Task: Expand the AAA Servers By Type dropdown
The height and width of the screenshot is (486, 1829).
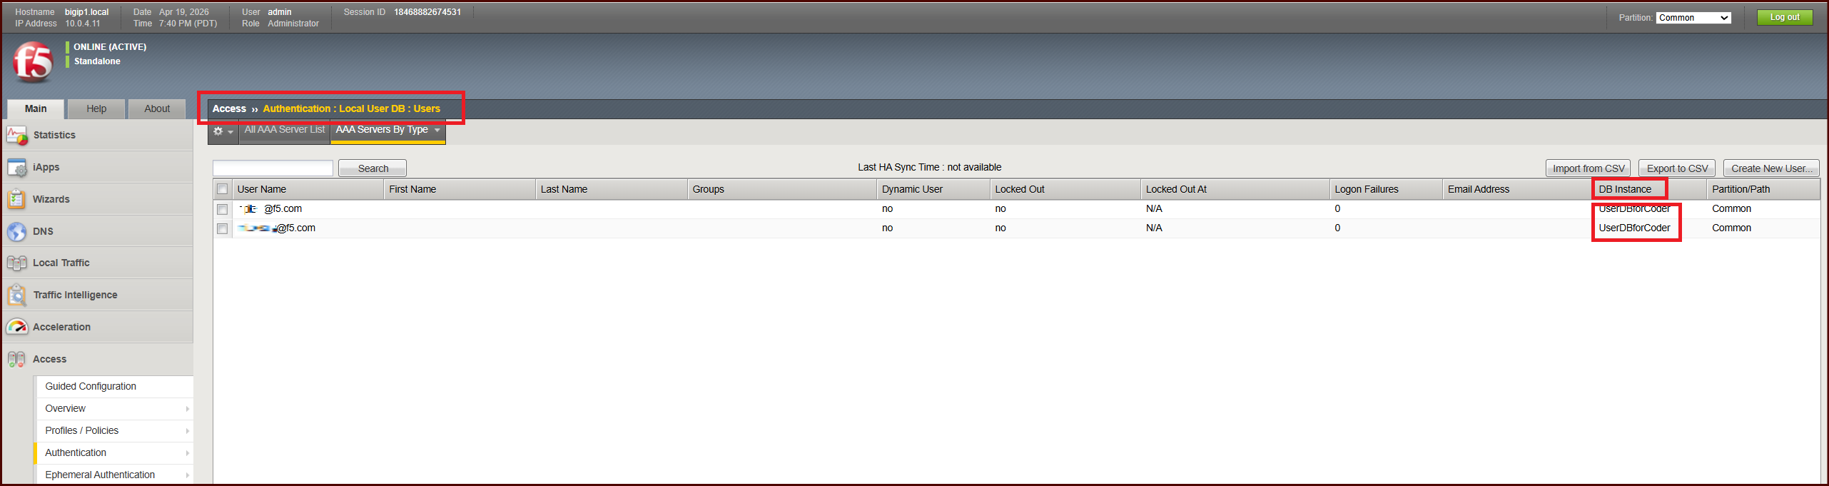Action: point(437,130)
